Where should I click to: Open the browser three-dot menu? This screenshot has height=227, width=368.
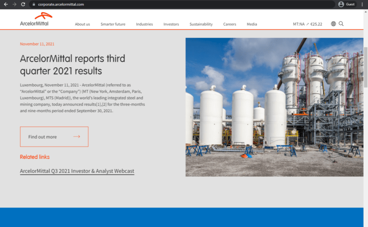click(362, 4)
